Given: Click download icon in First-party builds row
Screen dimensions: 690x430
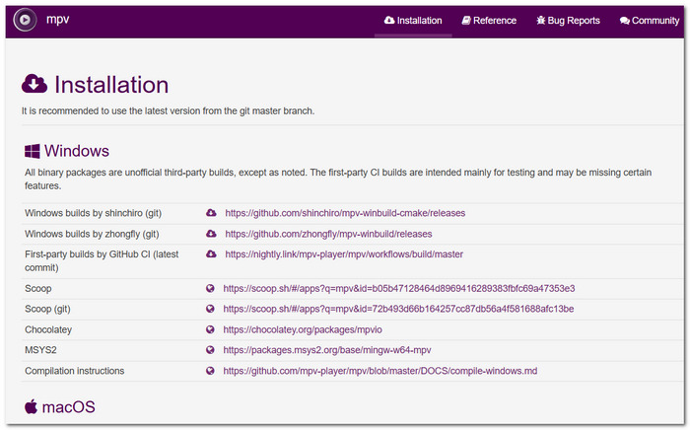Looking at the screenshot, I should tap(211, 253).
